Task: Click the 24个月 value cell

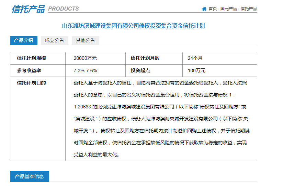Action: tap(196, 58)
